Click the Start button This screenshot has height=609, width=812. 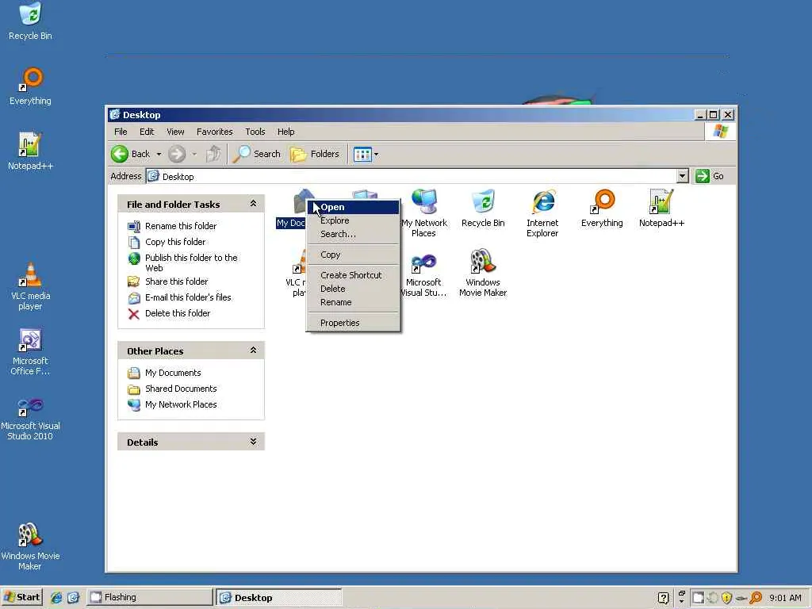(x=21, y=598)
